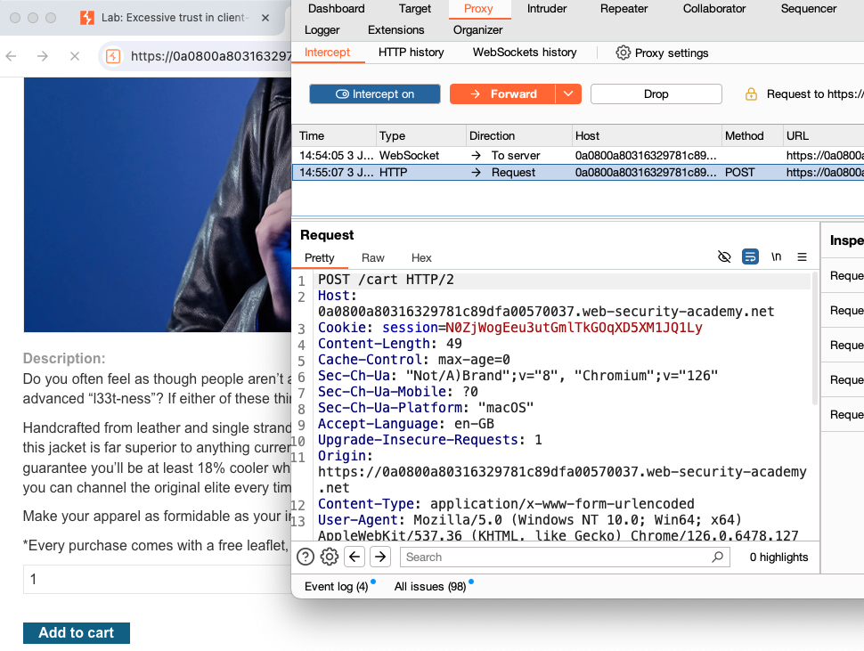Open the Forward button dropdown arrow
Screen dimensions: 864x651
tap(568, 94)
